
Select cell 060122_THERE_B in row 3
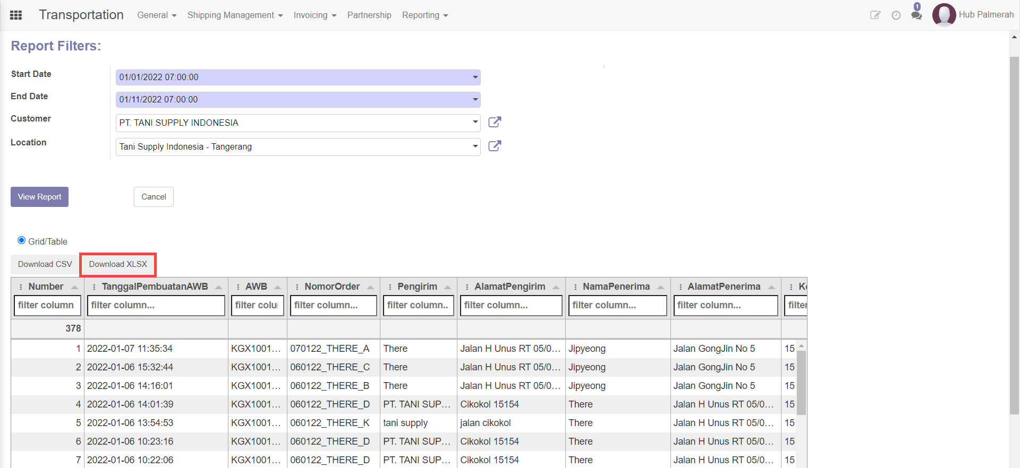click(x=334, y=386)
